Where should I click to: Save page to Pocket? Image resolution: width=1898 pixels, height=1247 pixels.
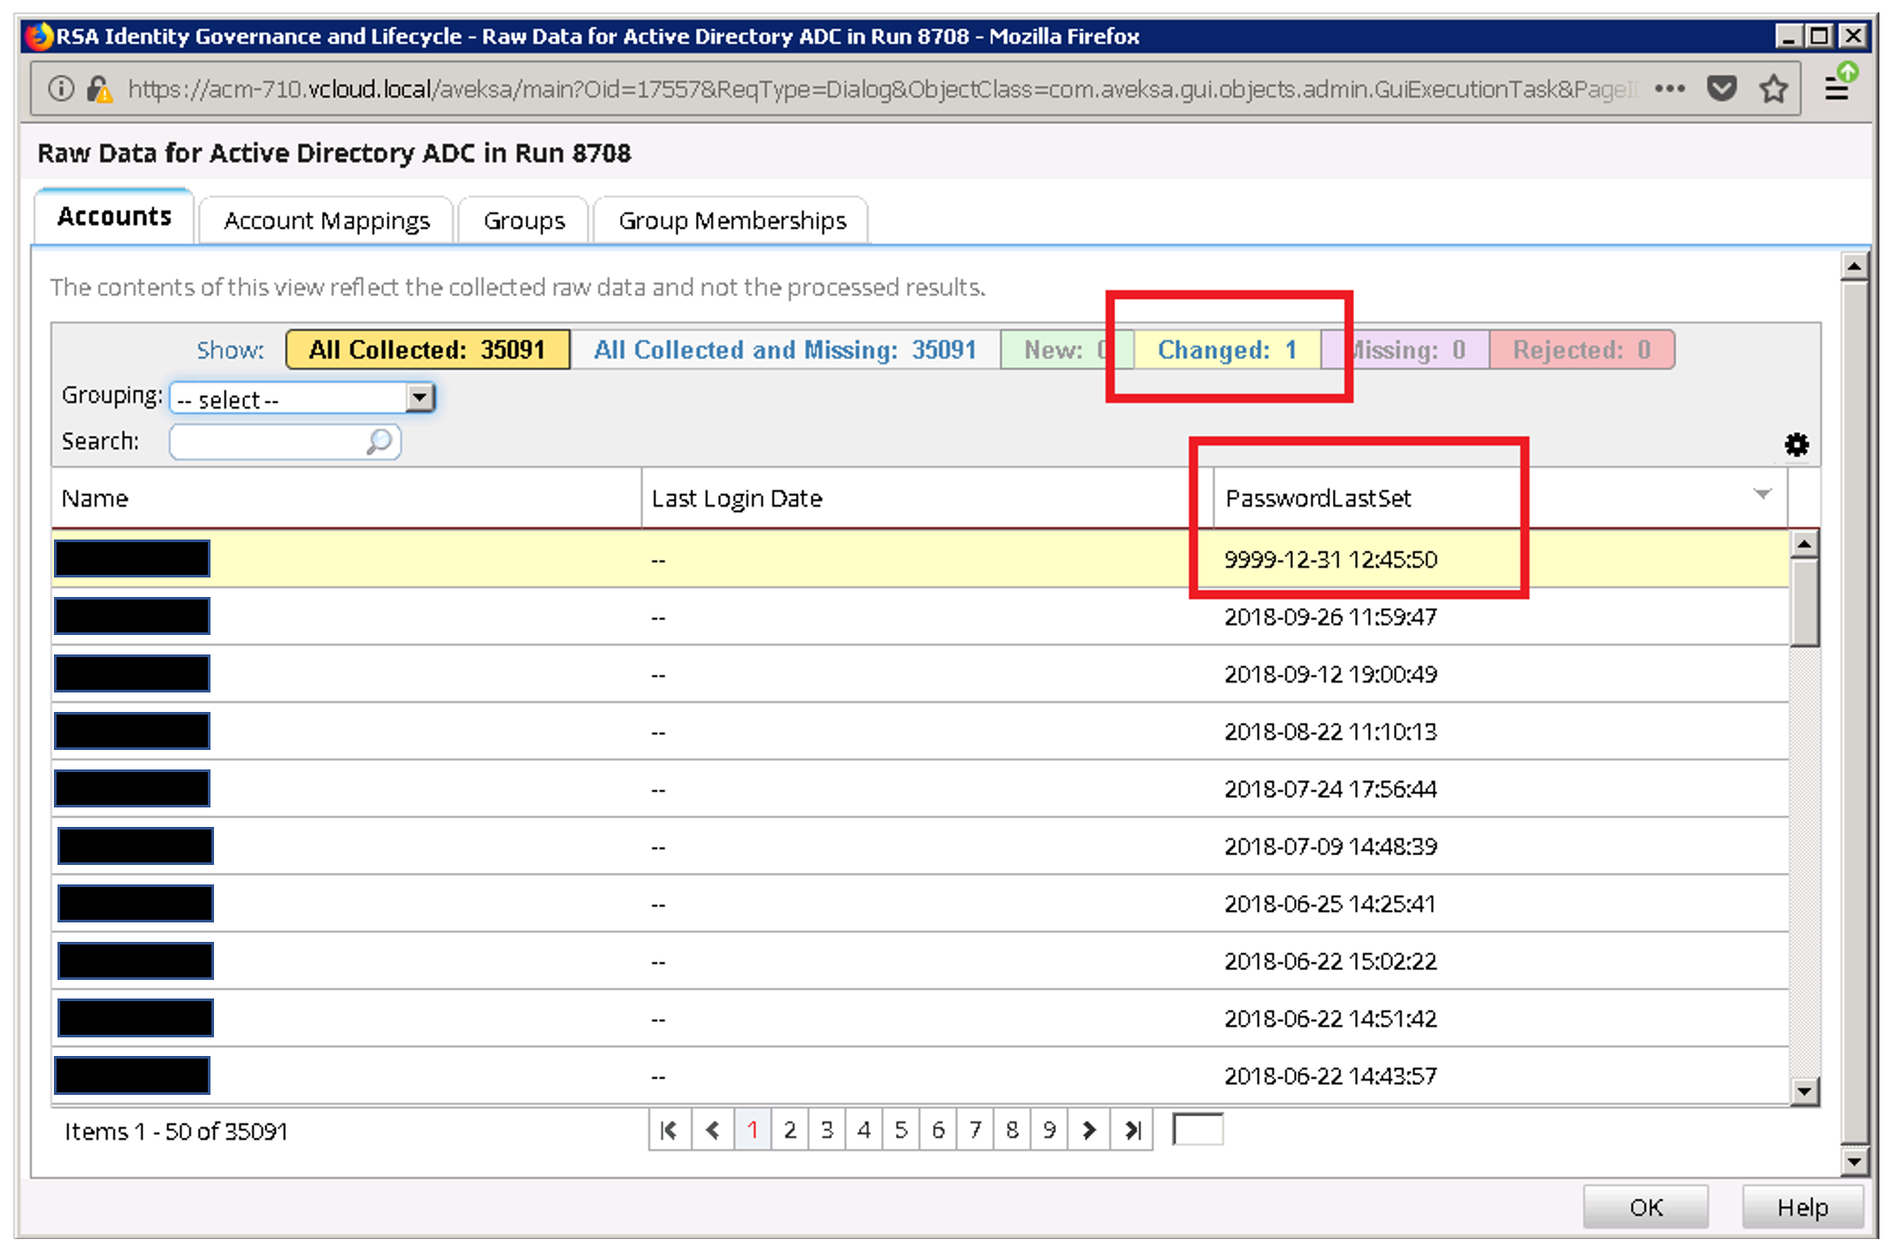(1722, 88)
